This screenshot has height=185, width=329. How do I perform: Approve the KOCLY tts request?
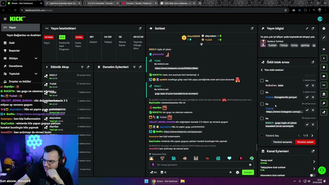tap(307, 124)
